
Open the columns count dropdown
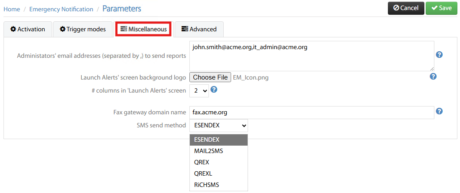(x=199, y=91)
